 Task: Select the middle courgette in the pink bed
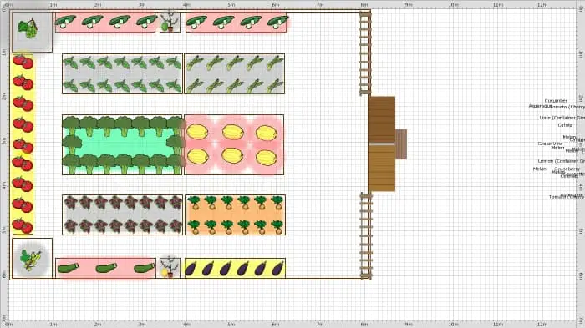click(x=106, y=268)
